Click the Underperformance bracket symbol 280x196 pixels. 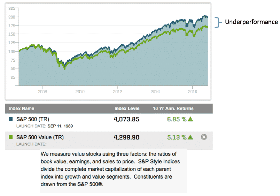pyautogui.click(x=218, y=22)
